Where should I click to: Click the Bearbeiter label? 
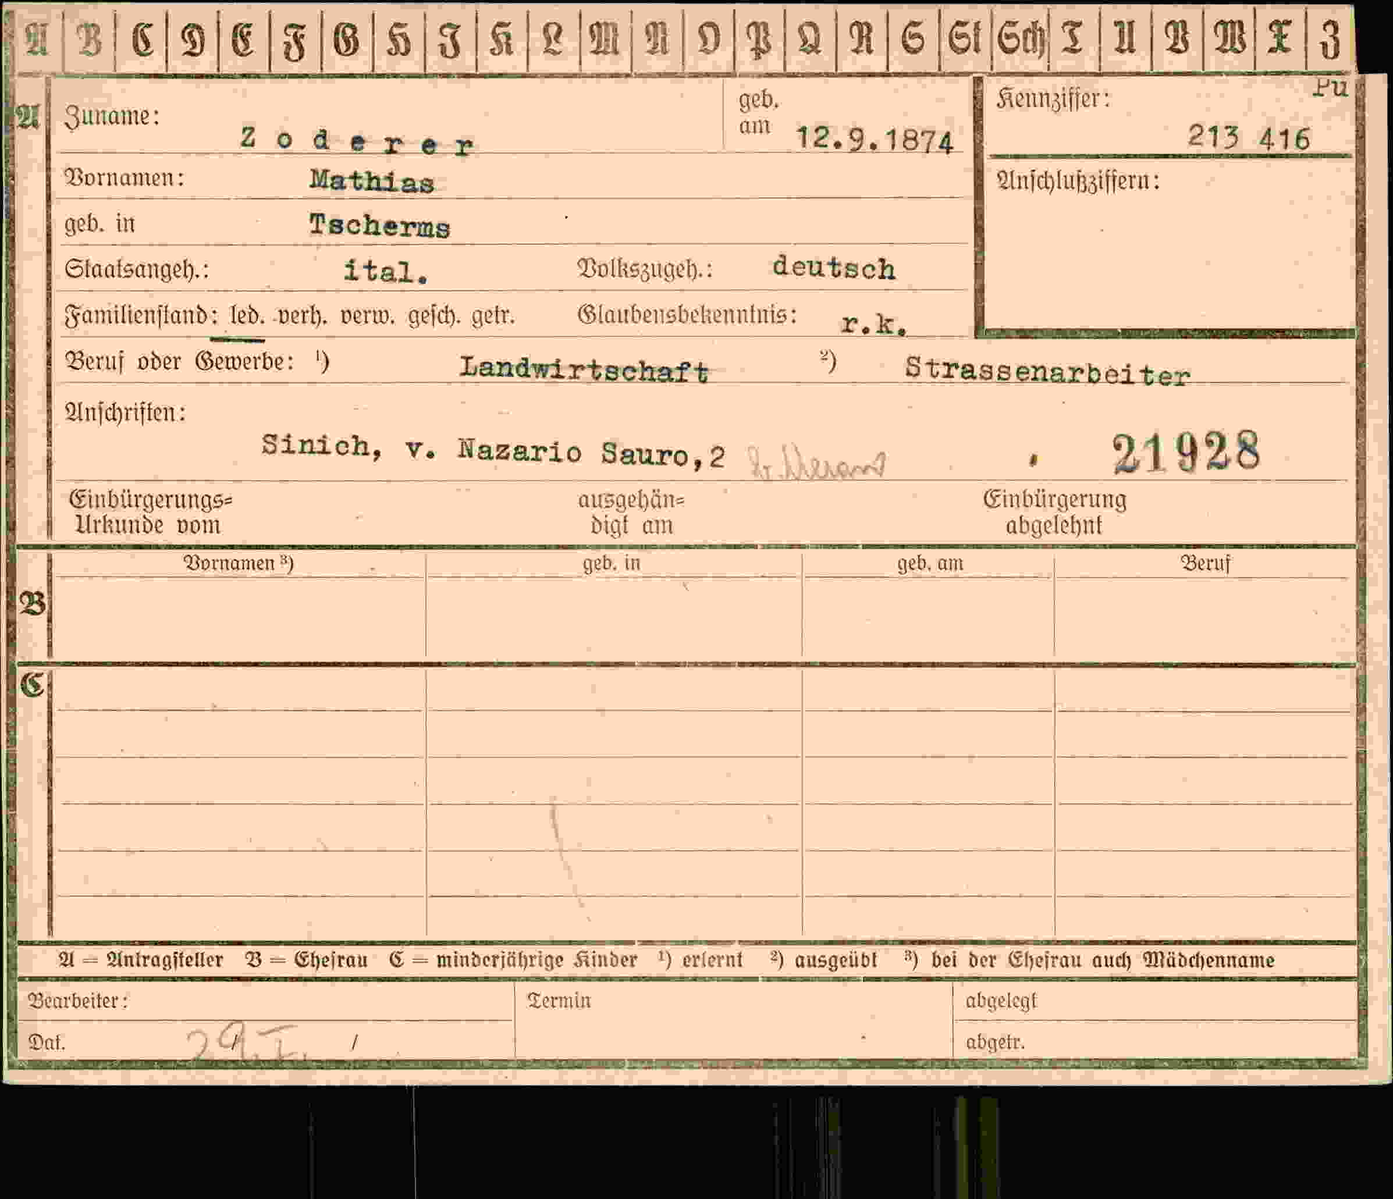pyautogui.click(x=78, y=1001)
